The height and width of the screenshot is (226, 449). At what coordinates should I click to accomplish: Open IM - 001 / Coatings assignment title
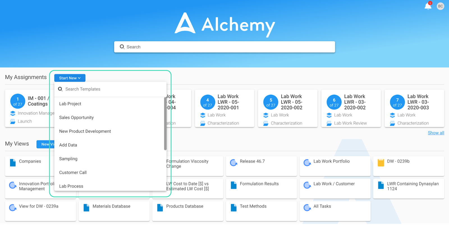38,101
